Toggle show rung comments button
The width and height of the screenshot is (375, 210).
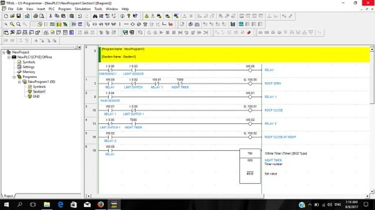(x=39, y=24)
